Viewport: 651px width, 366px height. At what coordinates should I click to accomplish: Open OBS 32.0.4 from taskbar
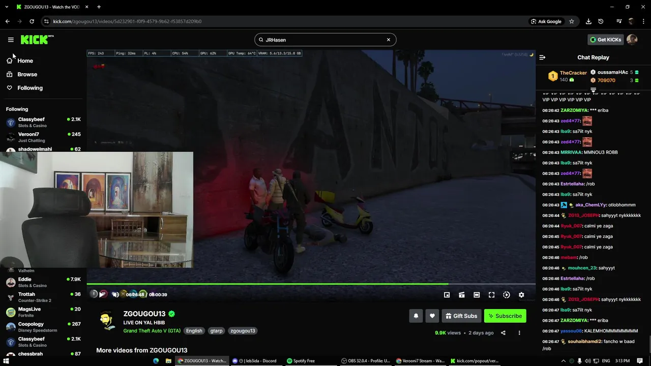(x=366, y=361)
